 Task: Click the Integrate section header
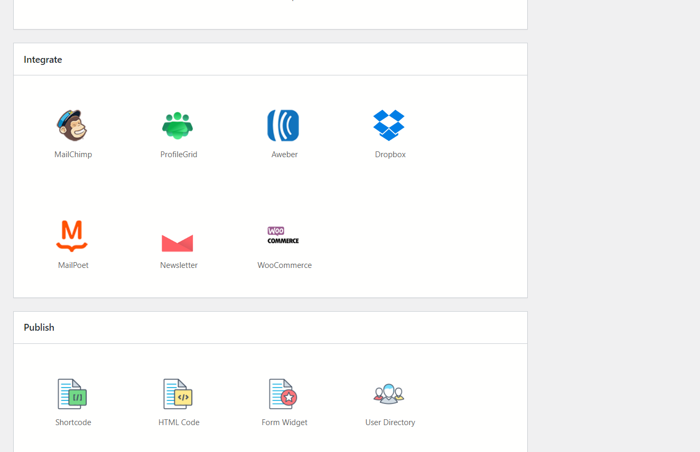click(x=43, y=59)
